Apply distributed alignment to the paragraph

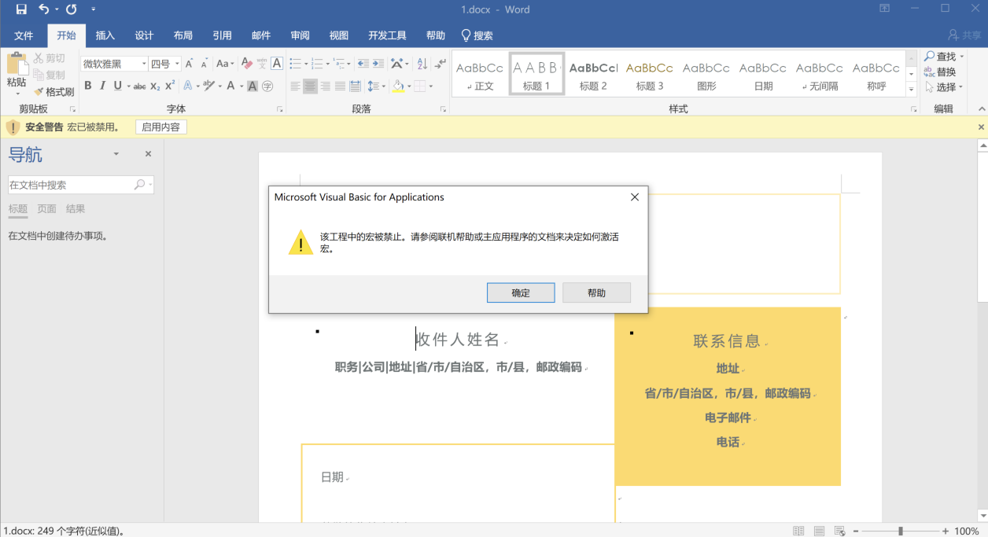click(356, 86)
